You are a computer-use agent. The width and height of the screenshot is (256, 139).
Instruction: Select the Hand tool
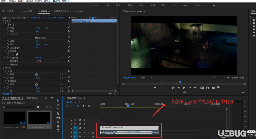coord(58,126)
